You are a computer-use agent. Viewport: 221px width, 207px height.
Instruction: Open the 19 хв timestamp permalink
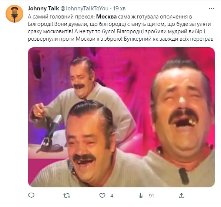[x=119, y=9]
